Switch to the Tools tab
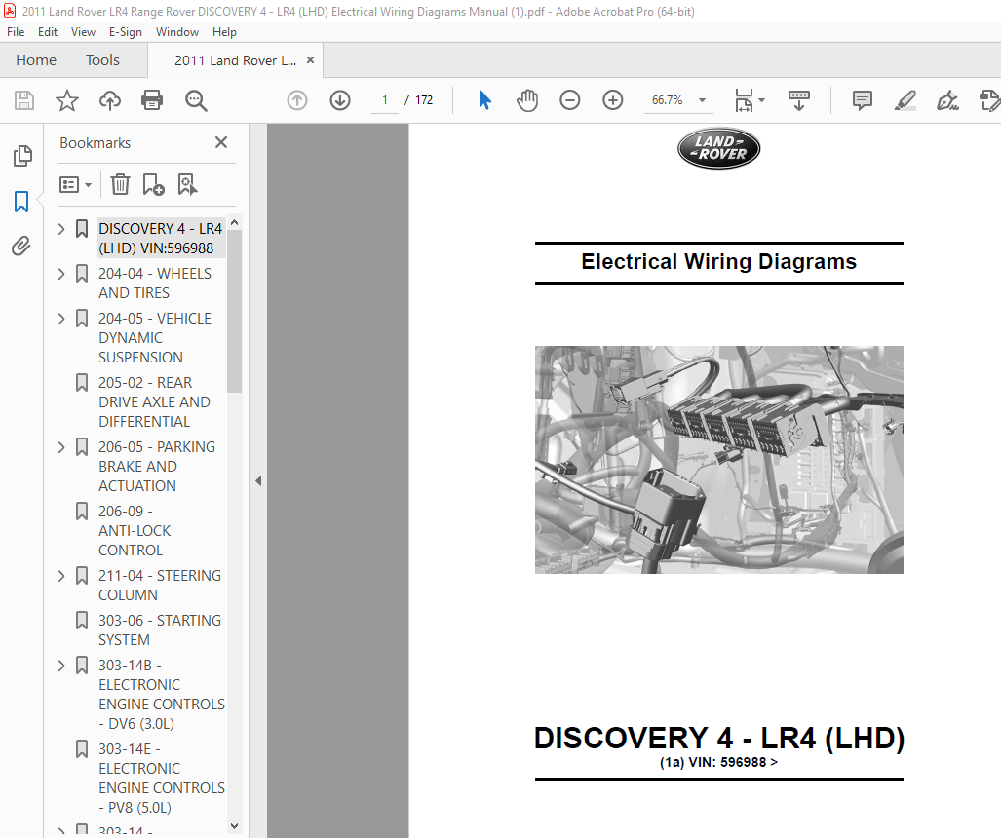1001x838 pixels. coord(102,60)
